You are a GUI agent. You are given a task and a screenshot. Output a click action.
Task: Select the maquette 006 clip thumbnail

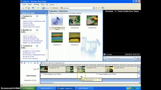click(x=74, y=20)
